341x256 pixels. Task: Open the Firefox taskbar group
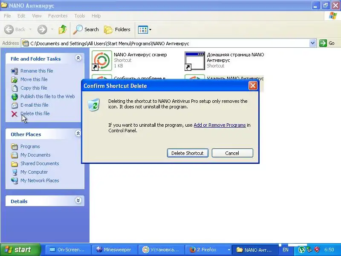[x=208, y=250]
